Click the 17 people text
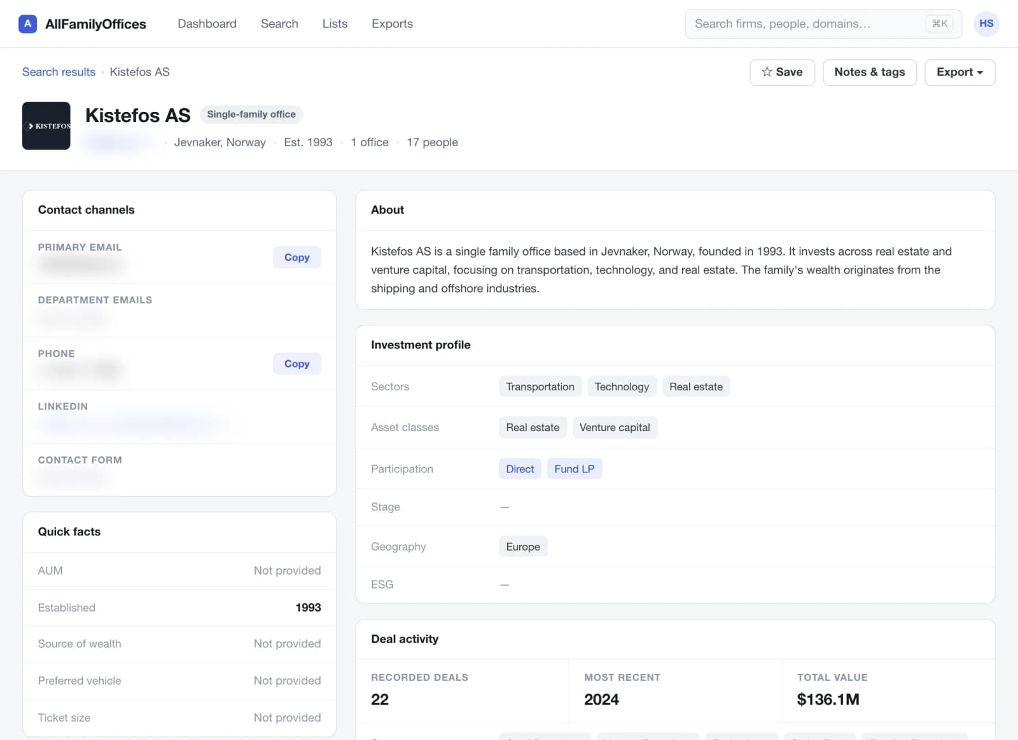 [432, 142]
